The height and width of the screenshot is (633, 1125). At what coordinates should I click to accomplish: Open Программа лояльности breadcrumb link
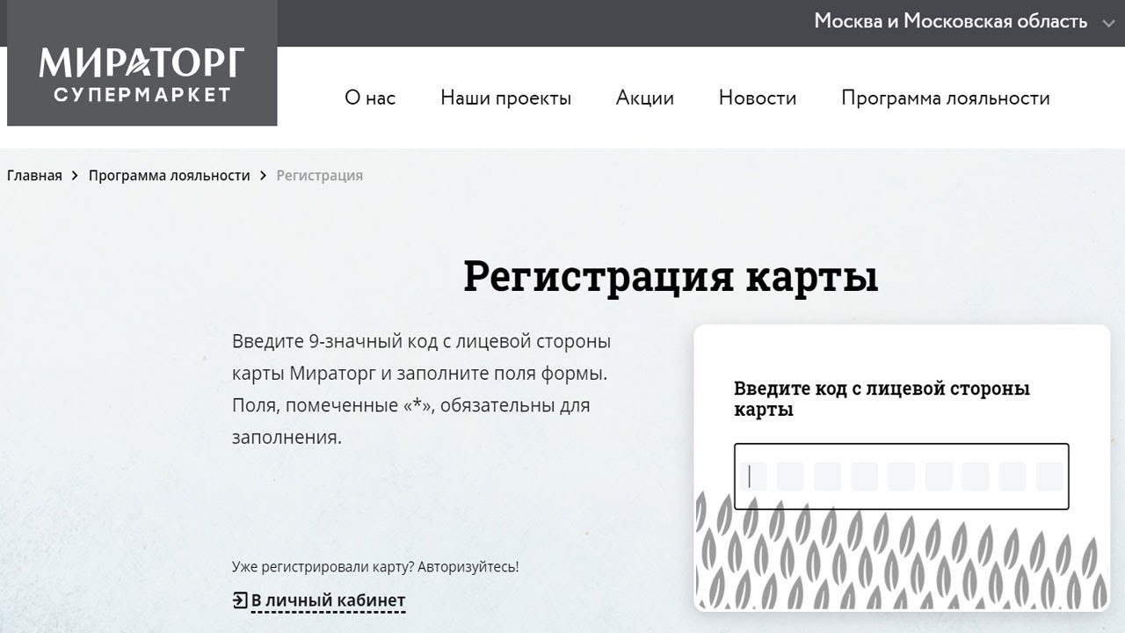pyautogui.click(x=170, y=175)
